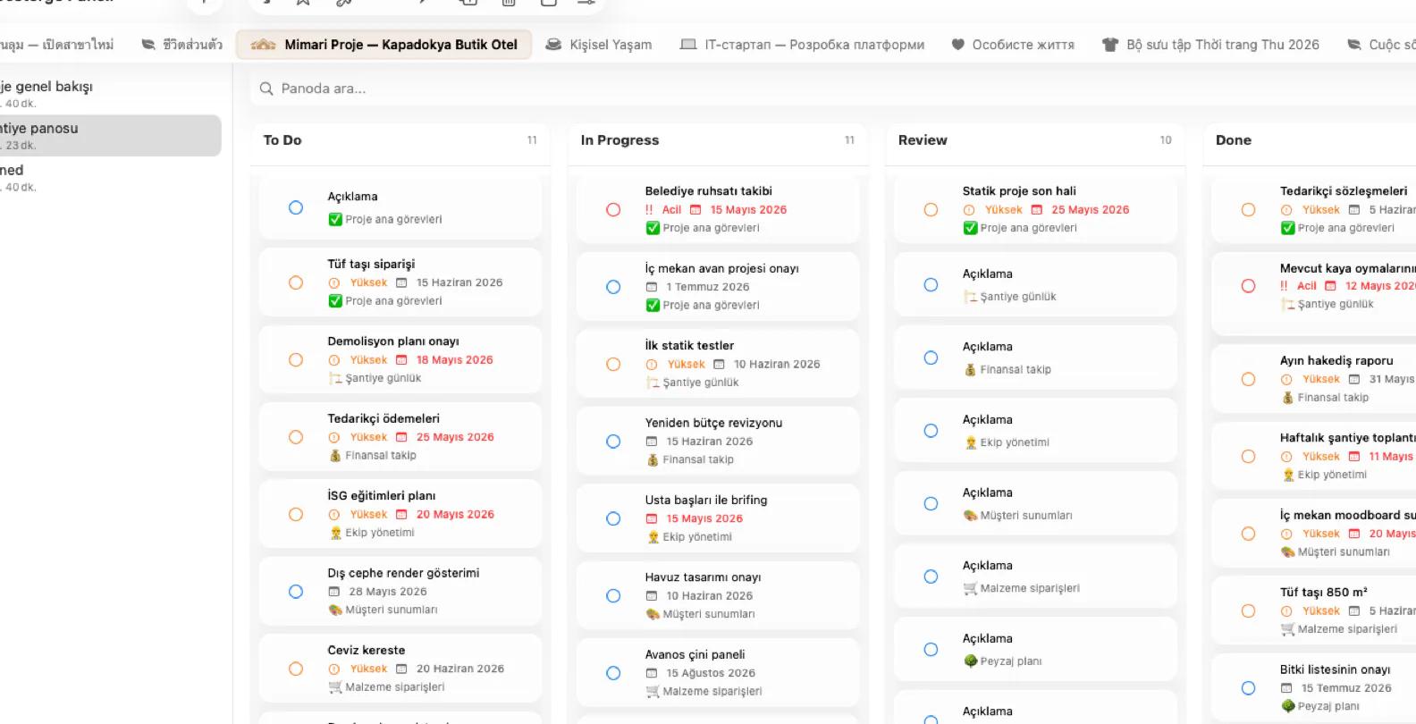Click the priority icon on Ayın hakediş raporu
Viewport: 1416px width, 724px height.
(1286, 379)
